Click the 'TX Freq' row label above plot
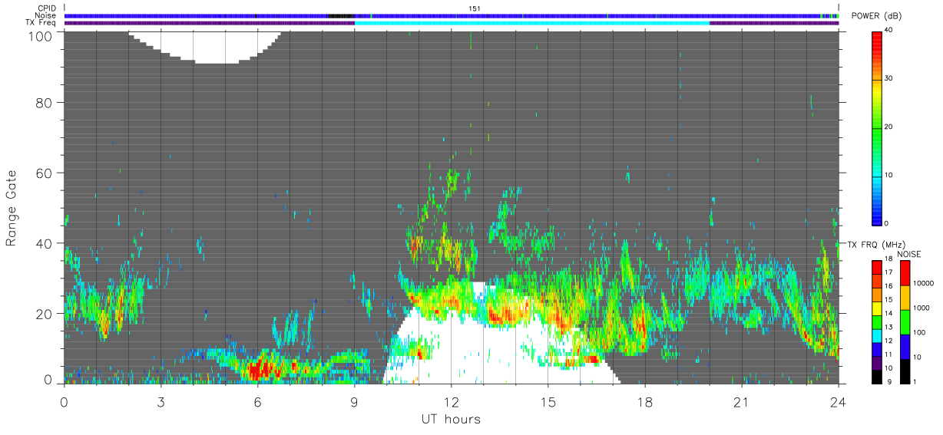This screenshot has height=435, width=943. pyautogui.click(x=41, y=23)
